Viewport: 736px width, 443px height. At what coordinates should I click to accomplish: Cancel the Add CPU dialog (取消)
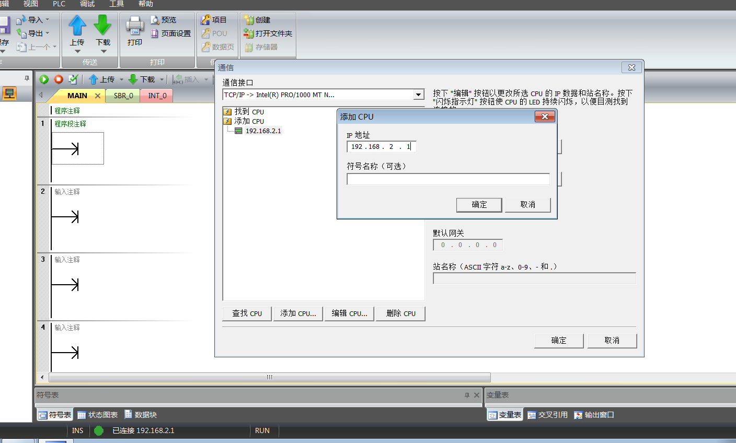coord(528,205)
